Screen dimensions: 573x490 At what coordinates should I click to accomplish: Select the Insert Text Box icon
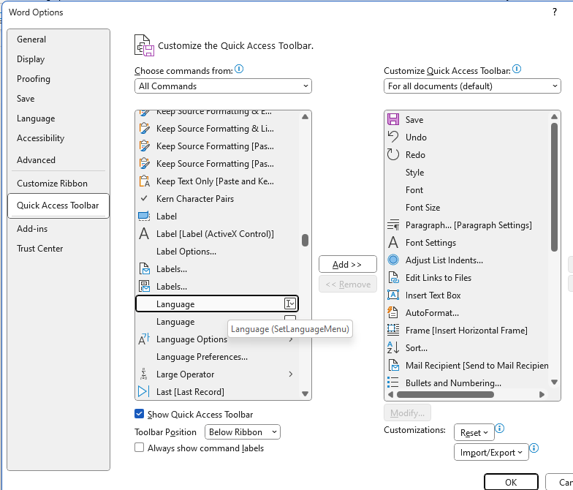tap(393, 295)
